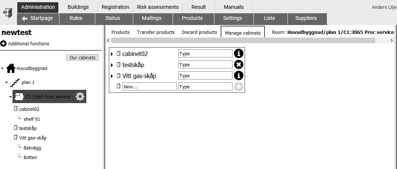This screenshot has height=169, width=397.
Task: Click the logout door icon
Action: [x=8, y=13]
